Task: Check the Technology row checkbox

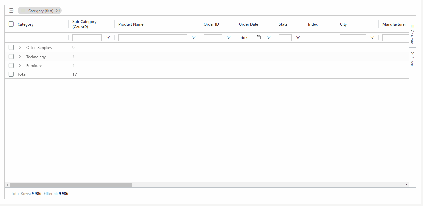Action: coord(11,57)
